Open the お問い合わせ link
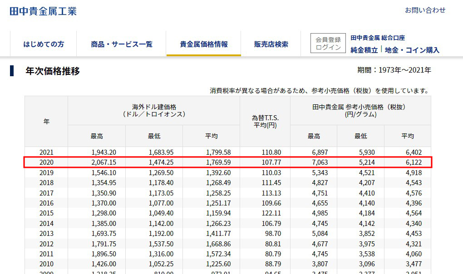The height and width of the screenshot is (274, 463). [x=425, y=10]
